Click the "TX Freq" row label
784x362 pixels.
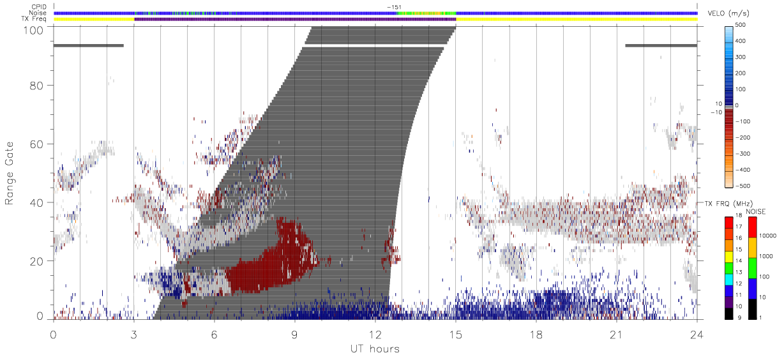click(x=34, y=19)
